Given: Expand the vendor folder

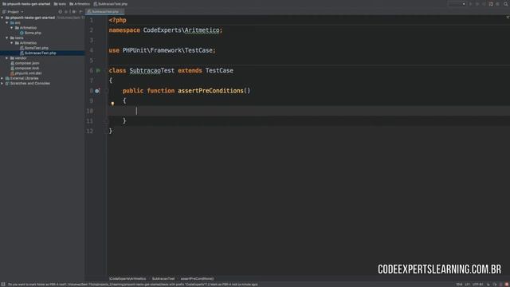Looking at the screenshot, I should point(7,58).
